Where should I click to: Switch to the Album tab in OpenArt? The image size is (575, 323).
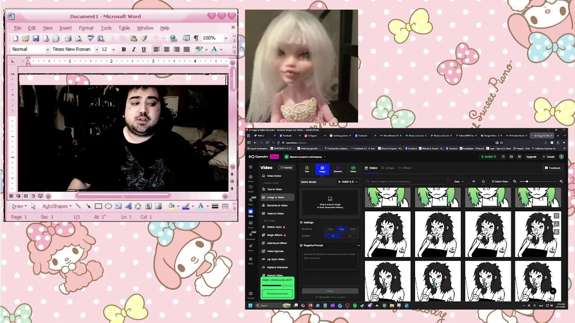(x=404, y=168)
